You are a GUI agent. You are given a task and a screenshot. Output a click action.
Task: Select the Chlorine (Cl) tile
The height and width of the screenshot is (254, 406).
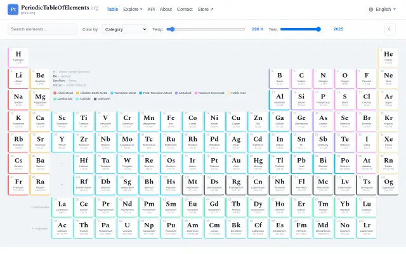click(x=367, y=100)
